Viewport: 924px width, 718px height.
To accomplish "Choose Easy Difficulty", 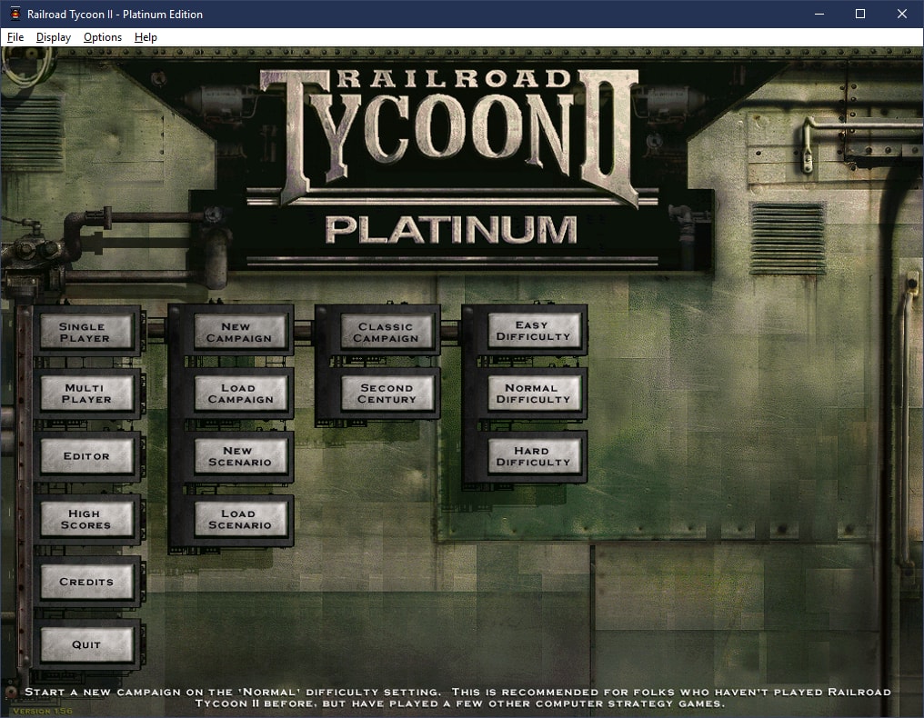I will pos(533,331).
